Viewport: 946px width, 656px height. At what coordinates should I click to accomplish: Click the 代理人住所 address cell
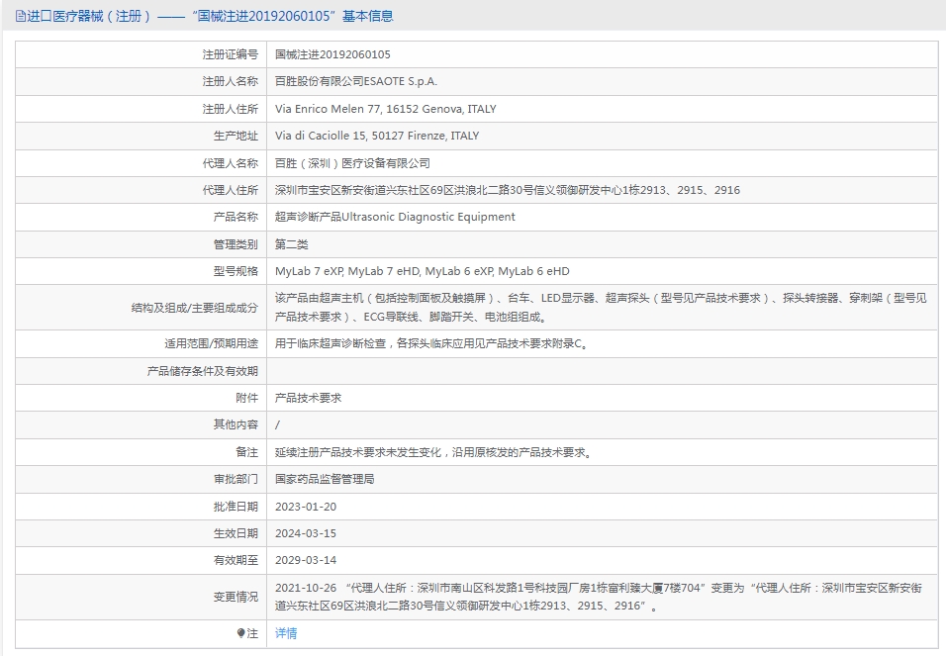click(495, 189)
